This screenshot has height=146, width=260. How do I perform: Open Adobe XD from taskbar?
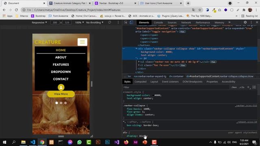(135, 142)
